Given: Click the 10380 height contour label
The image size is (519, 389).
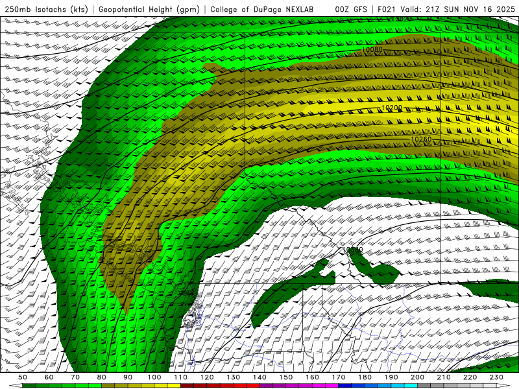Looking at the screenshot, I should click(353, 250).
